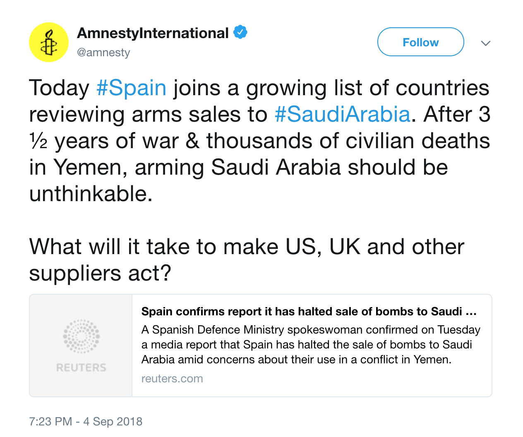Click the words 'in Yemen,' in the tweet body
The width and height of the screenshot is (523, 437).
[x=78, y=168]
